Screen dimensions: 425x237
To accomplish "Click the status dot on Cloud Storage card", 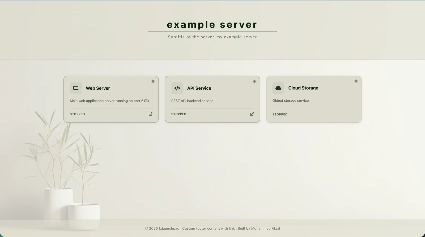I will pos(356,81).
